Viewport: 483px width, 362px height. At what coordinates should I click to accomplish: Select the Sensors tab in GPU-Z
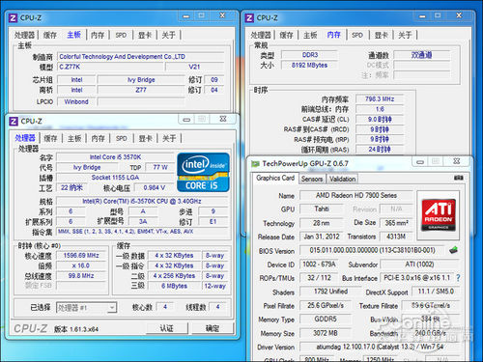pos(312,179)
